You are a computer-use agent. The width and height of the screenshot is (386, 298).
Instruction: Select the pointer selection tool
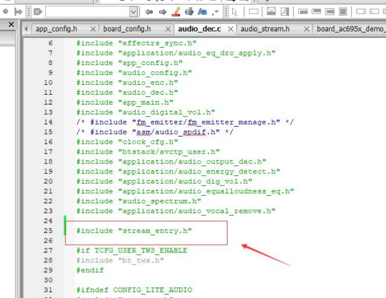[x=235, y=12]
